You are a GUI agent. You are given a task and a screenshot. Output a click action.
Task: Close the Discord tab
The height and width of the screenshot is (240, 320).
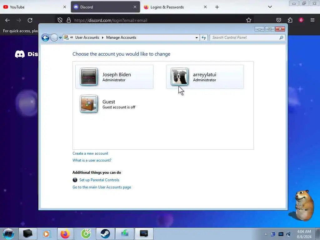coord(135,7)
